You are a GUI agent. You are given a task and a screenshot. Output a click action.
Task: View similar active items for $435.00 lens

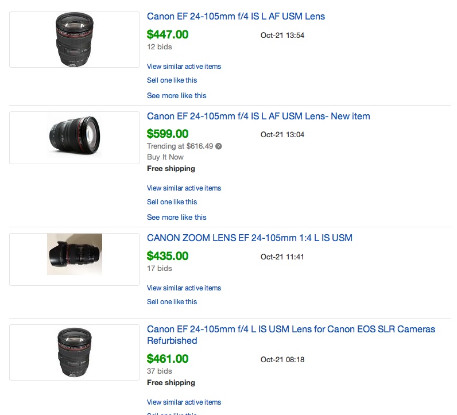tap(184, 288)
